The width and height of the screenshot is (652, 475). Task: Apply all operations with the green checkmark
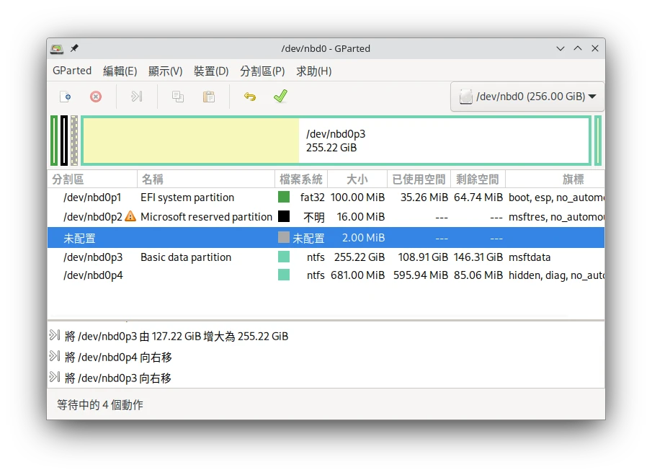(x=280, y=97)
